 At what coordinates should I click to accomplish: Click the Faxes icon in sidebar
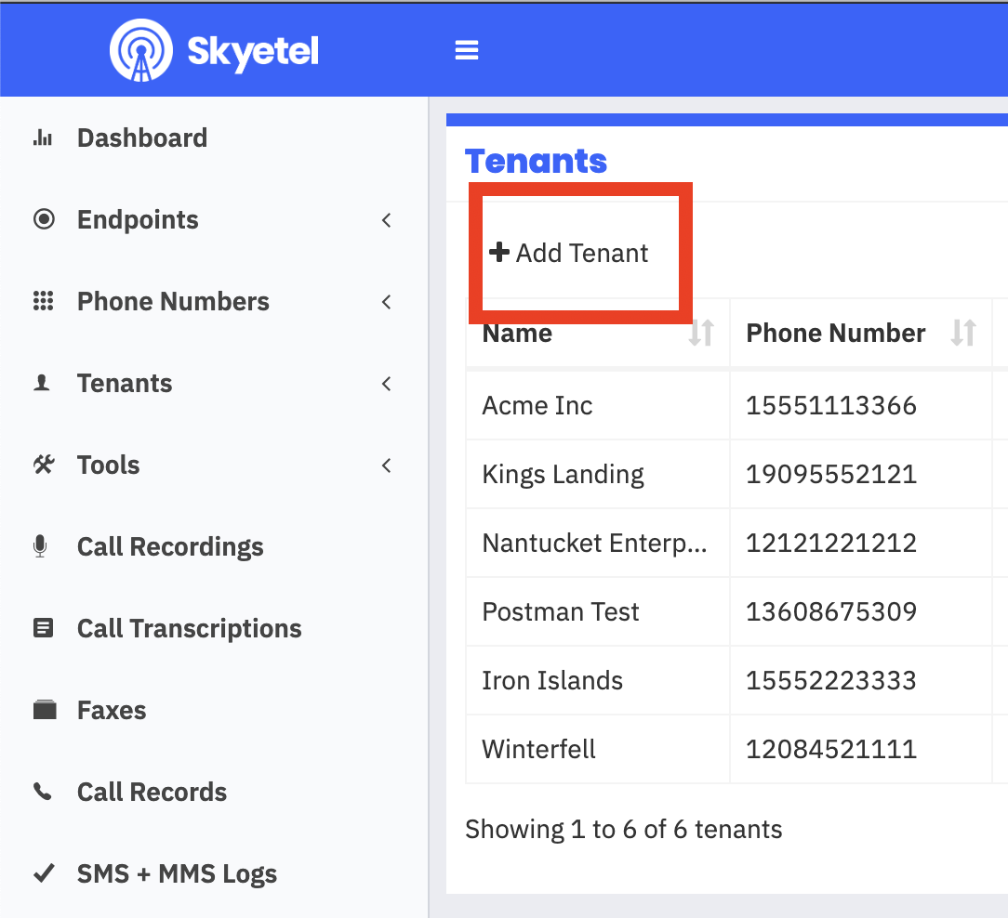point(45,709)
